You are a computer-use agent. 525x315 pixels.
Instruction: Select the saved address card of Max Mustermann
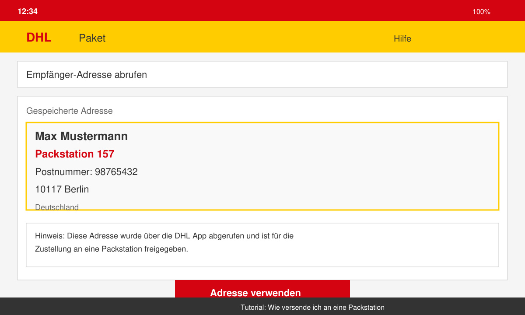coord(262,166)
